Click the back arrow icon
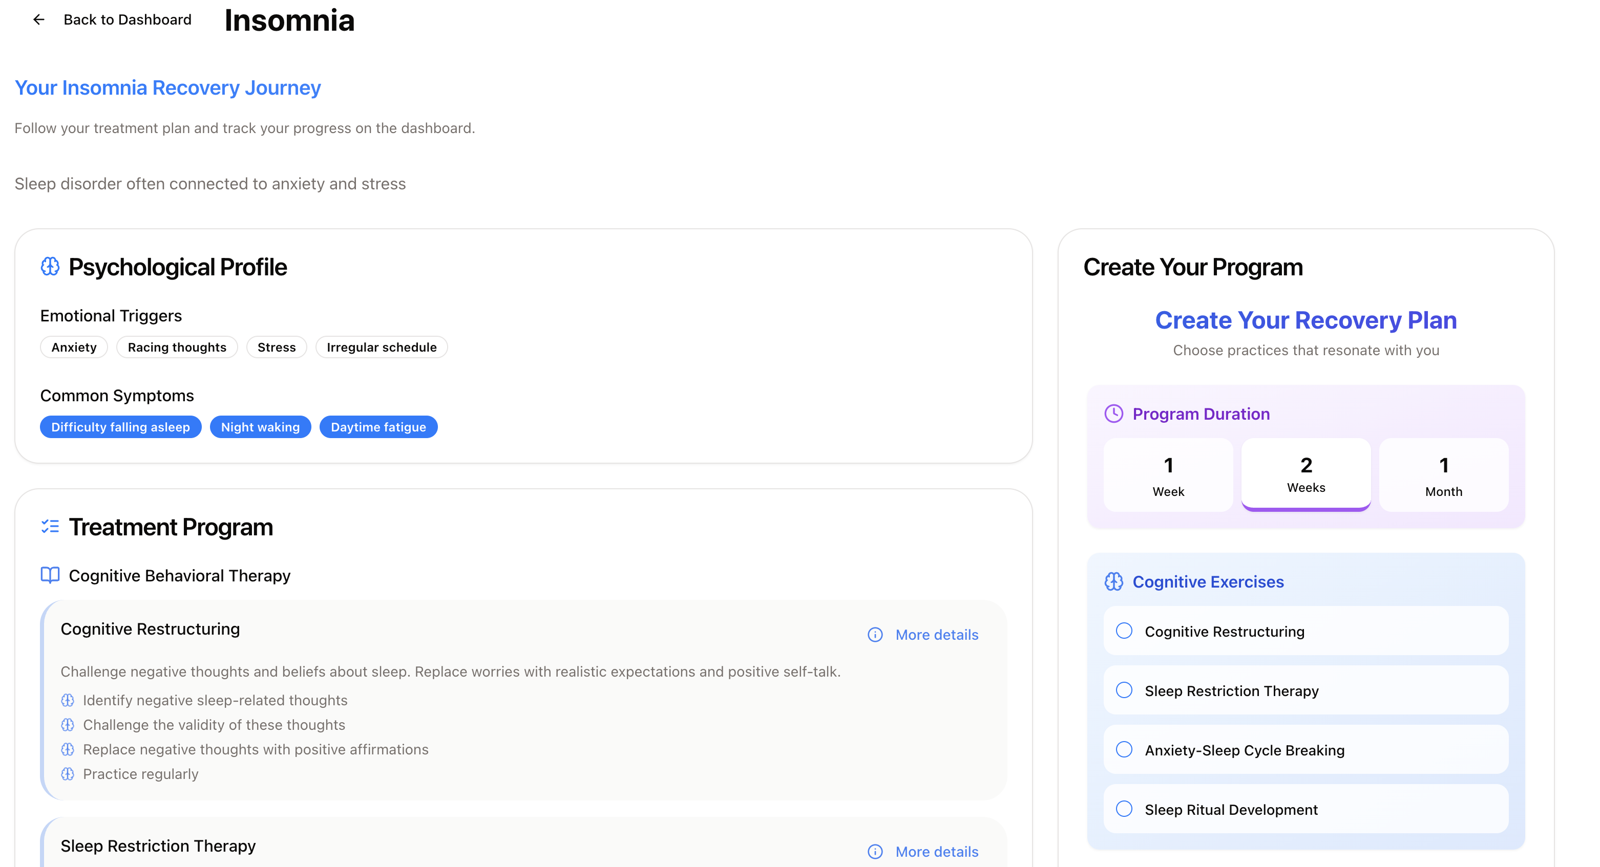The width and height of the screenshot is (1600, 867). coord(38,20)
